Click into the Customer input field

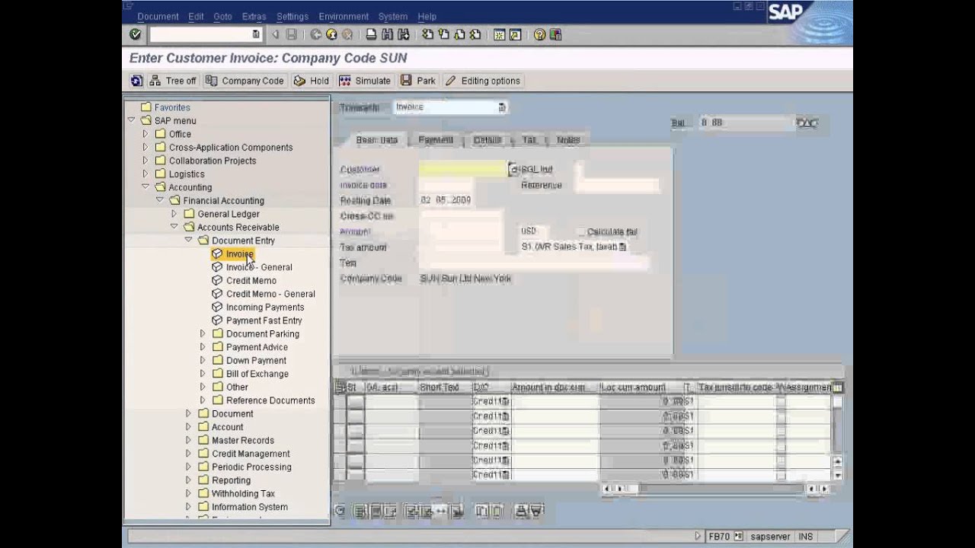click(462, 169)
